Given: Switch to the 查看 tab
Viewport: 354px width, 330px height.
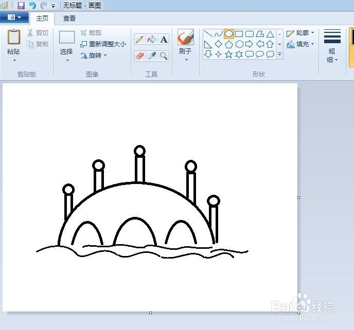Looking at the screenshot, I should point(69,19).
